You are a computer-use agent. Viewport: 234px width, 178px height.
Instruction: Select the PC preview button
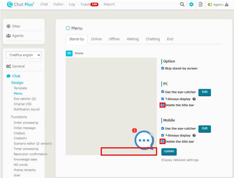(x=69, y=53)
